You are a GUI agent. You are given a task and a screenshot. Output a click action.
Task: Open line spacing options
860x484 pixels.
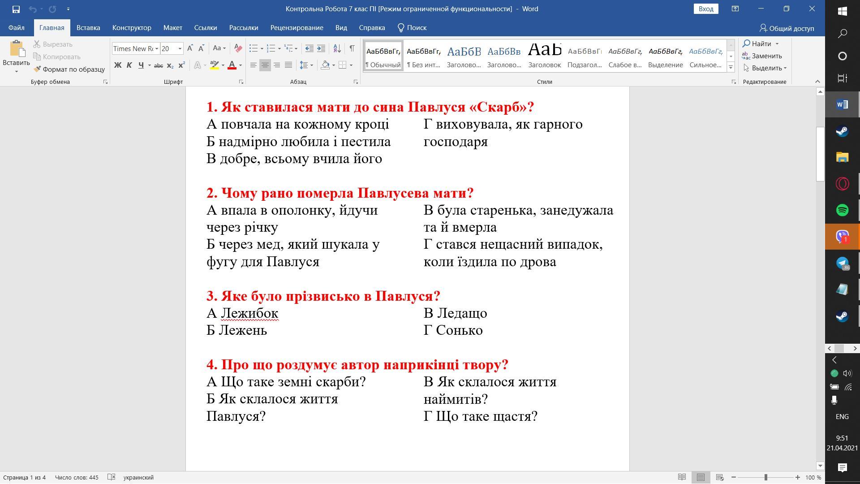click(306, 65)
